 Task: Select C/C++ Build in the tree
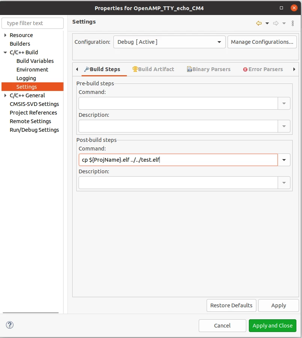coord(24,52)
